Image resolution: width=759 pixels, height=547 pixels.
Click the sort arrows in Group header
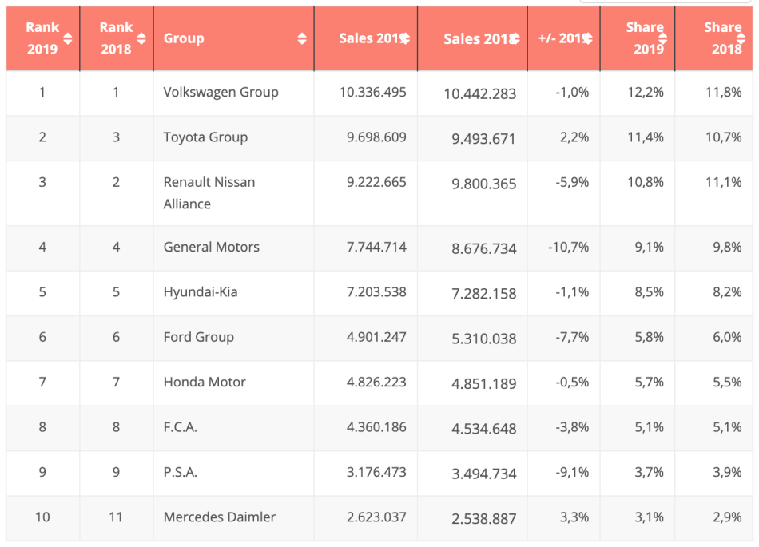302,38
